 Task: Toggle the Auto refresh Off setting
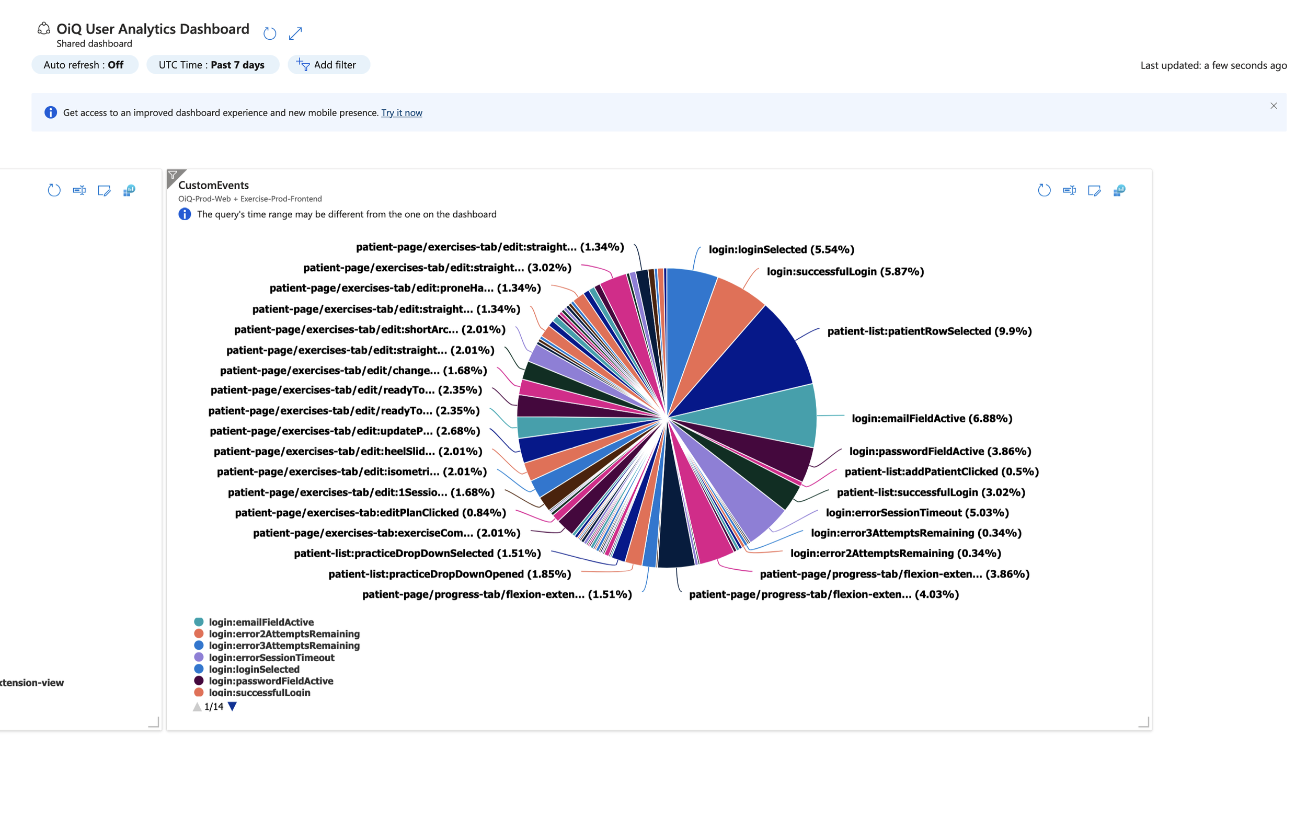(84, 65)
